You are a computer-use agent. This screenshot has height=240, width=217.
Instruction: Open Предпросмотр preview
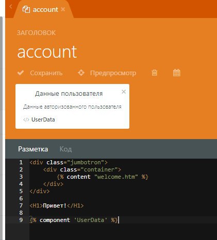pyautogui.click(x=107, y=73)
